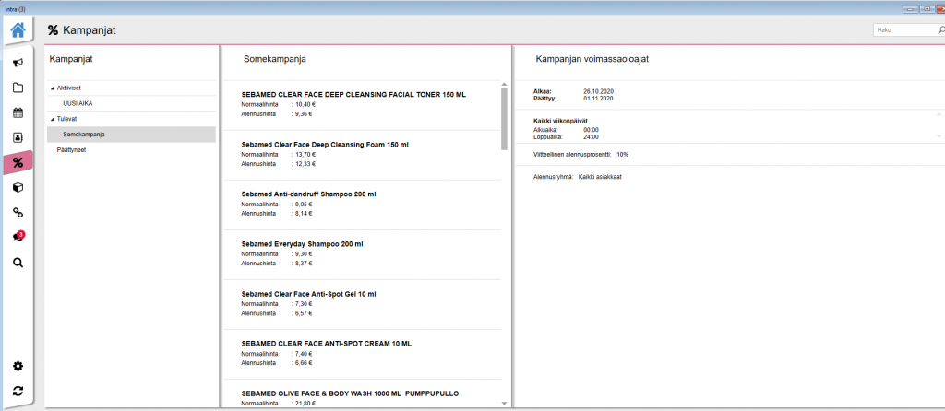Image resolution: width=945 pixels, height=411 pixels.
Task: Open the contact card icon in sidebar
Action: point(18,137)
